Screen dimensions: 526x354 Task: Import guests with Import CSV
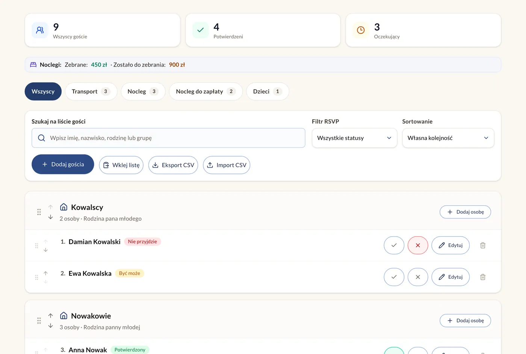(227, 165)
